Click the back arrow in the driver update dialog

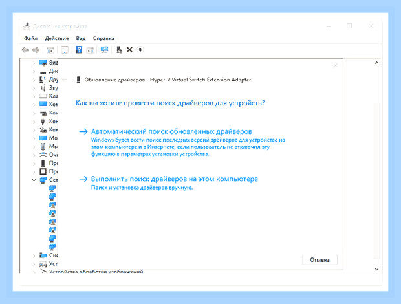65,80
